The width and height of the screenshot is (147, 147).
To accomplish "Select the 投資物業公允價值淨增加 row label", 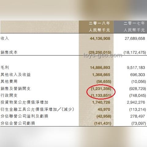I will click(24, 102).
